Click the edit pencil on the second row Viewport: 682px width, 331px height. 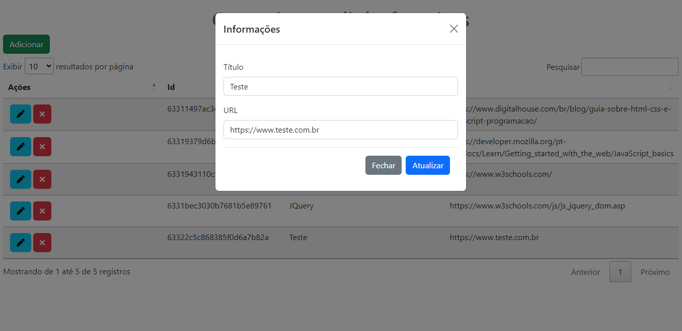[x=20, y=147]
